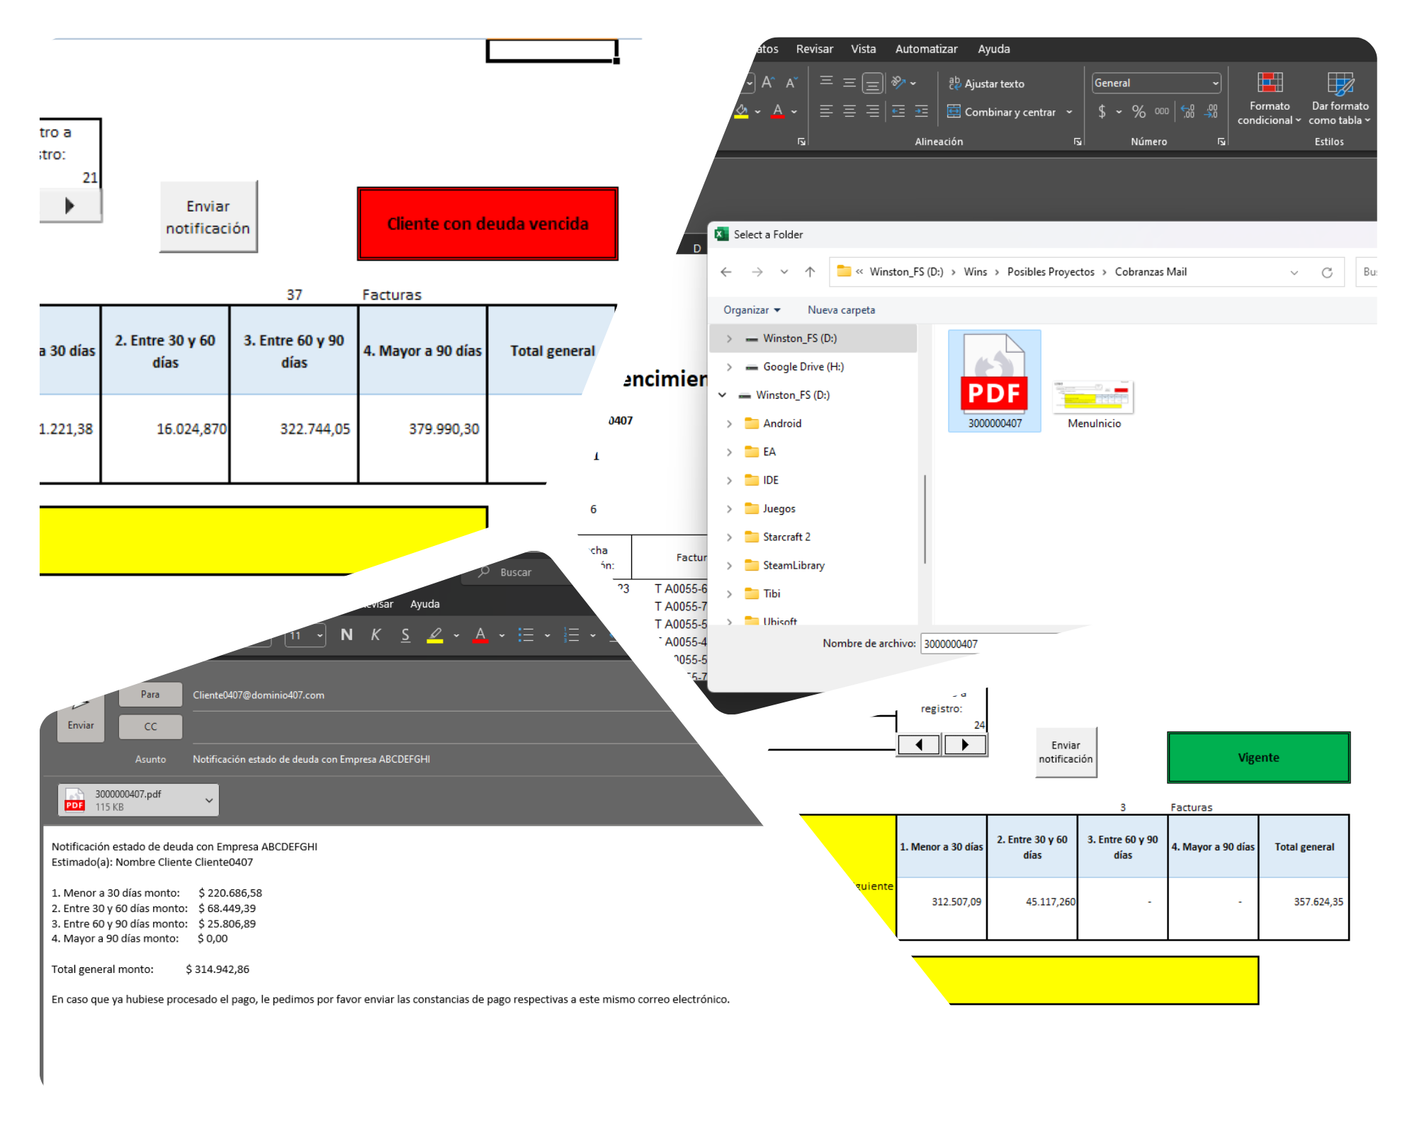Click the Ajustar texto icon
The image size is (1417, 1133).
click(955, 84)
